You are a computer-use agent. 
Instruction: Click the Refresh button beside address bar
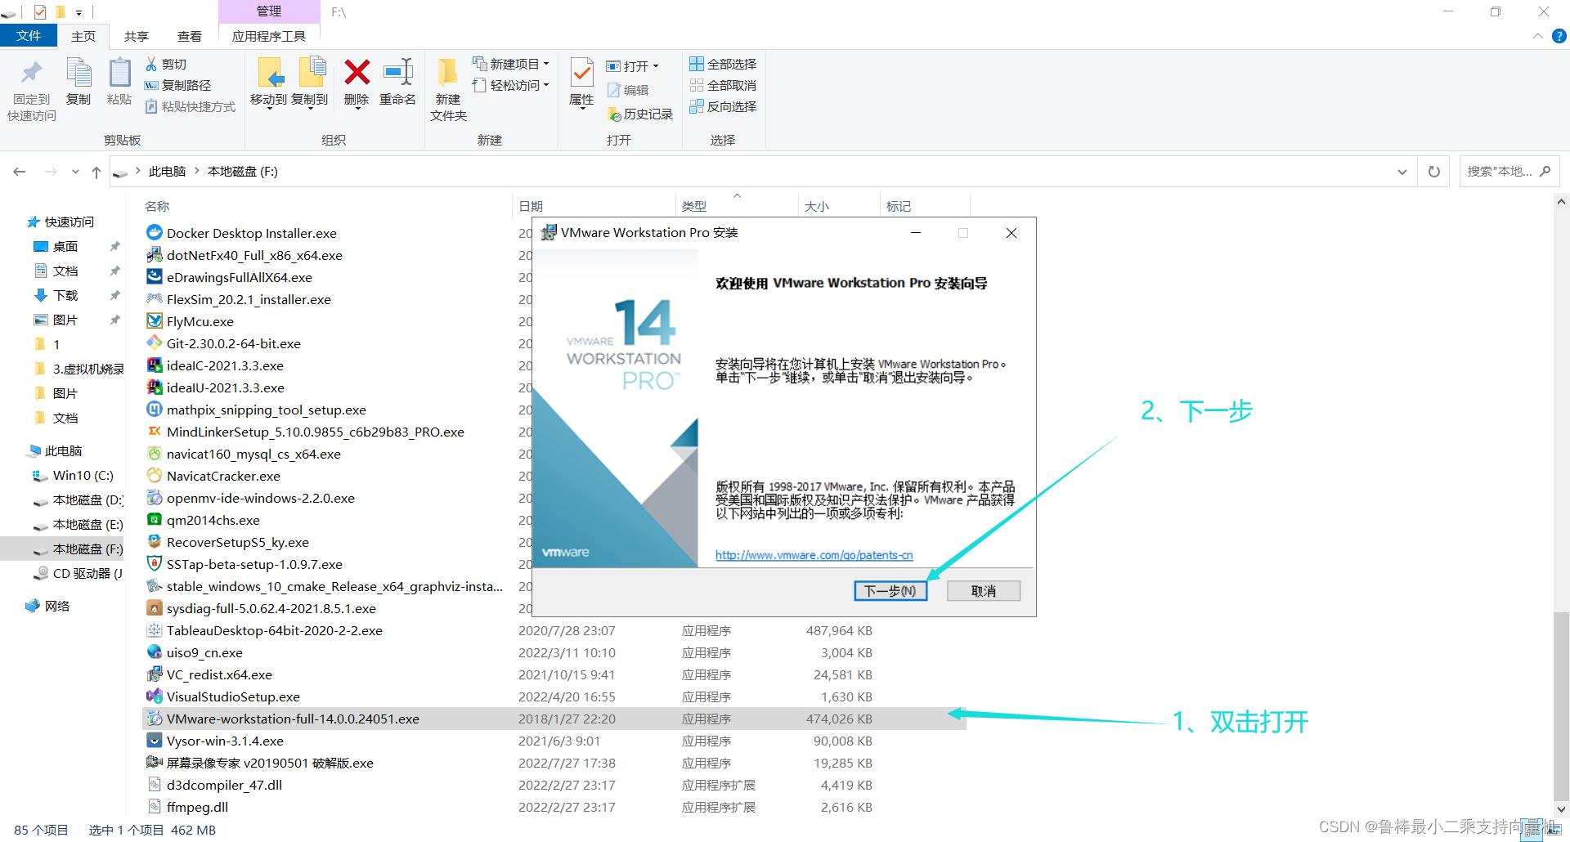1433,172
